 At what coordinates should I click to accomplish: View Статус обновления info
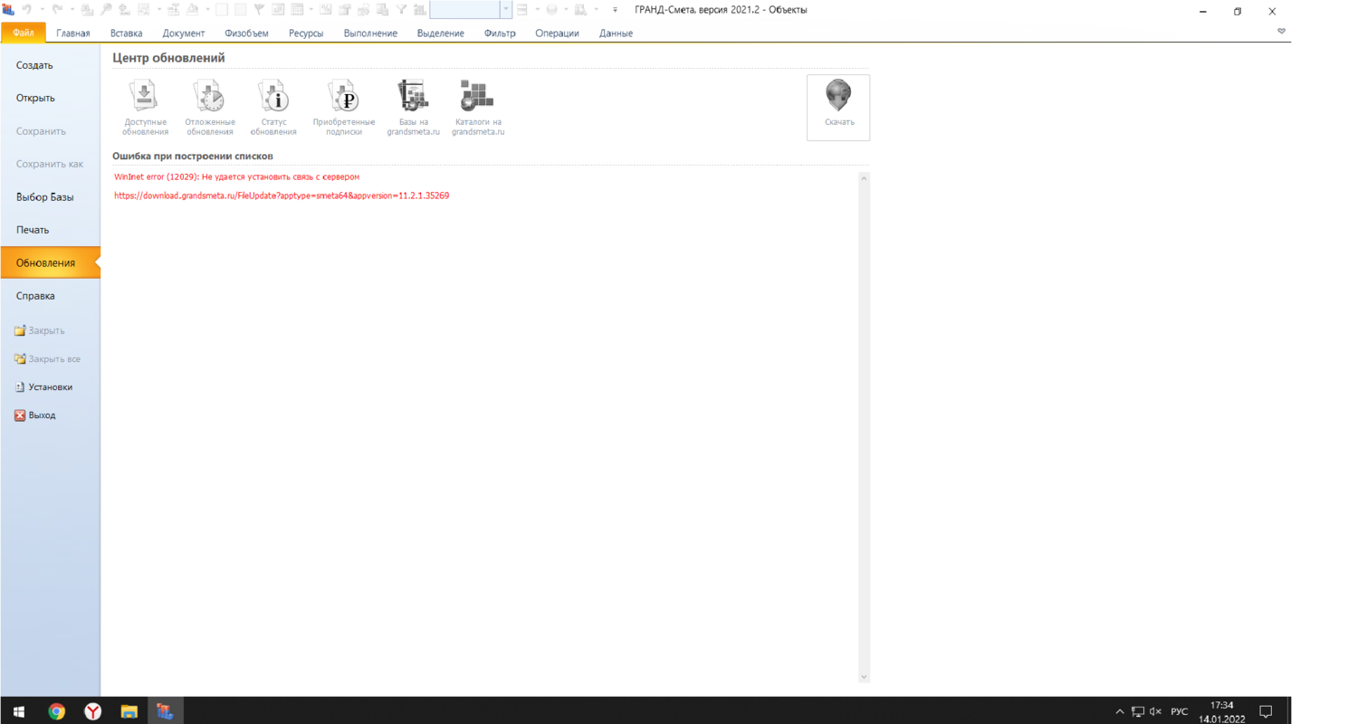pyautogui.click(x=273, y=108)
